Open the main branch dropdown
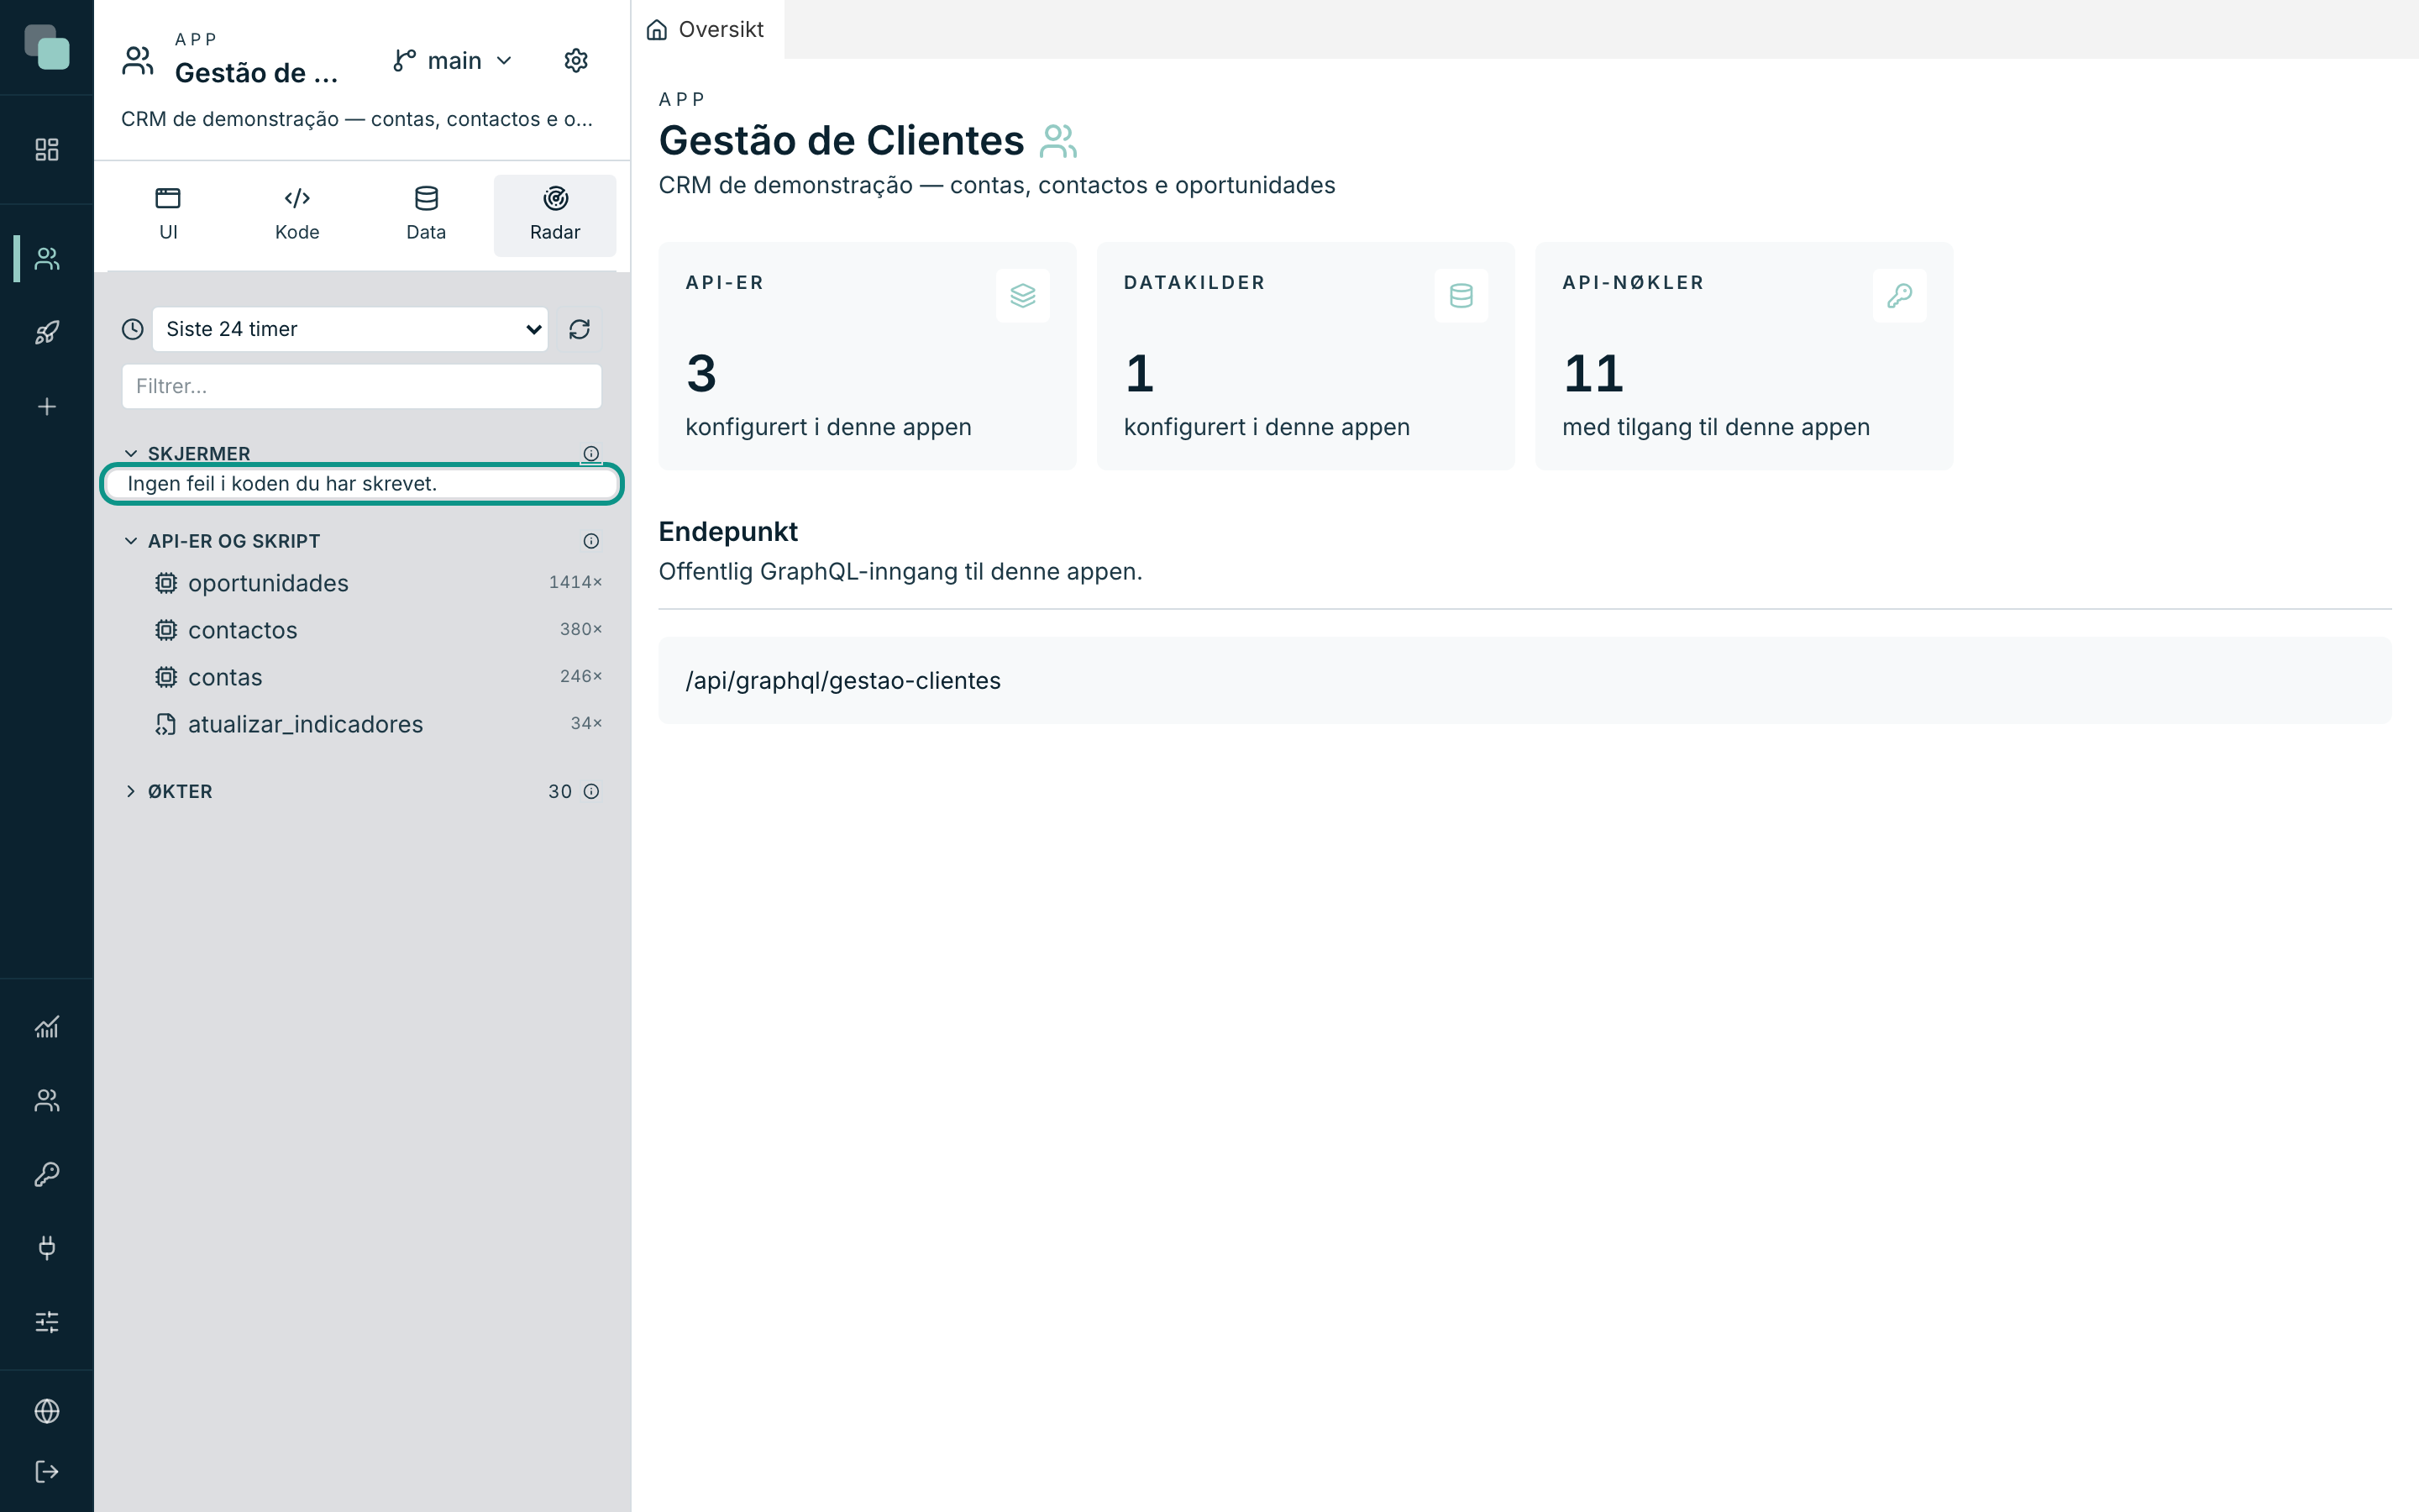2419x1512 pixels. 453,61
